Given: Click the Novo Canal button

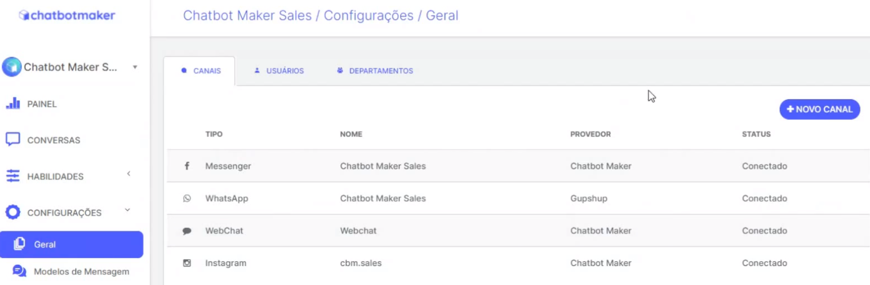Looking at the screenshot, I should (x=819, y=109).
